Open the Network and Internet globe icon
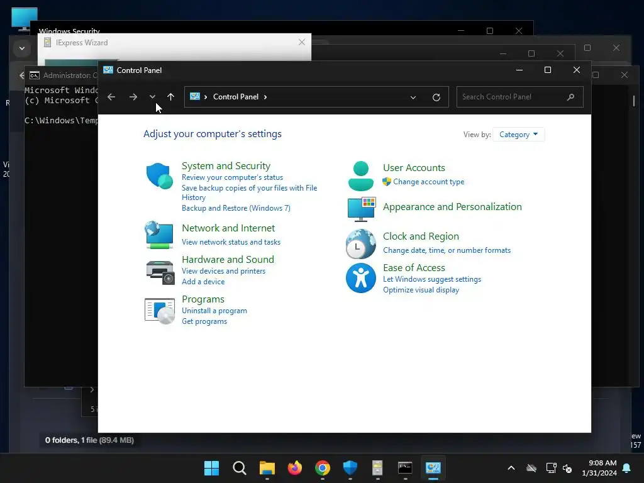This screenshot has height=483, width=644. 159,235
